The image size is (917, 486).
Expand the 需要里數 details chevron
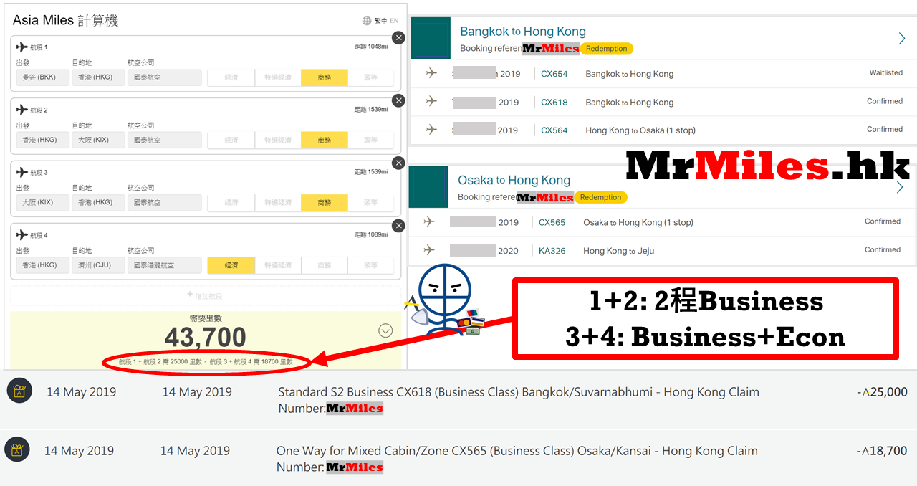[x=385, y=330]
